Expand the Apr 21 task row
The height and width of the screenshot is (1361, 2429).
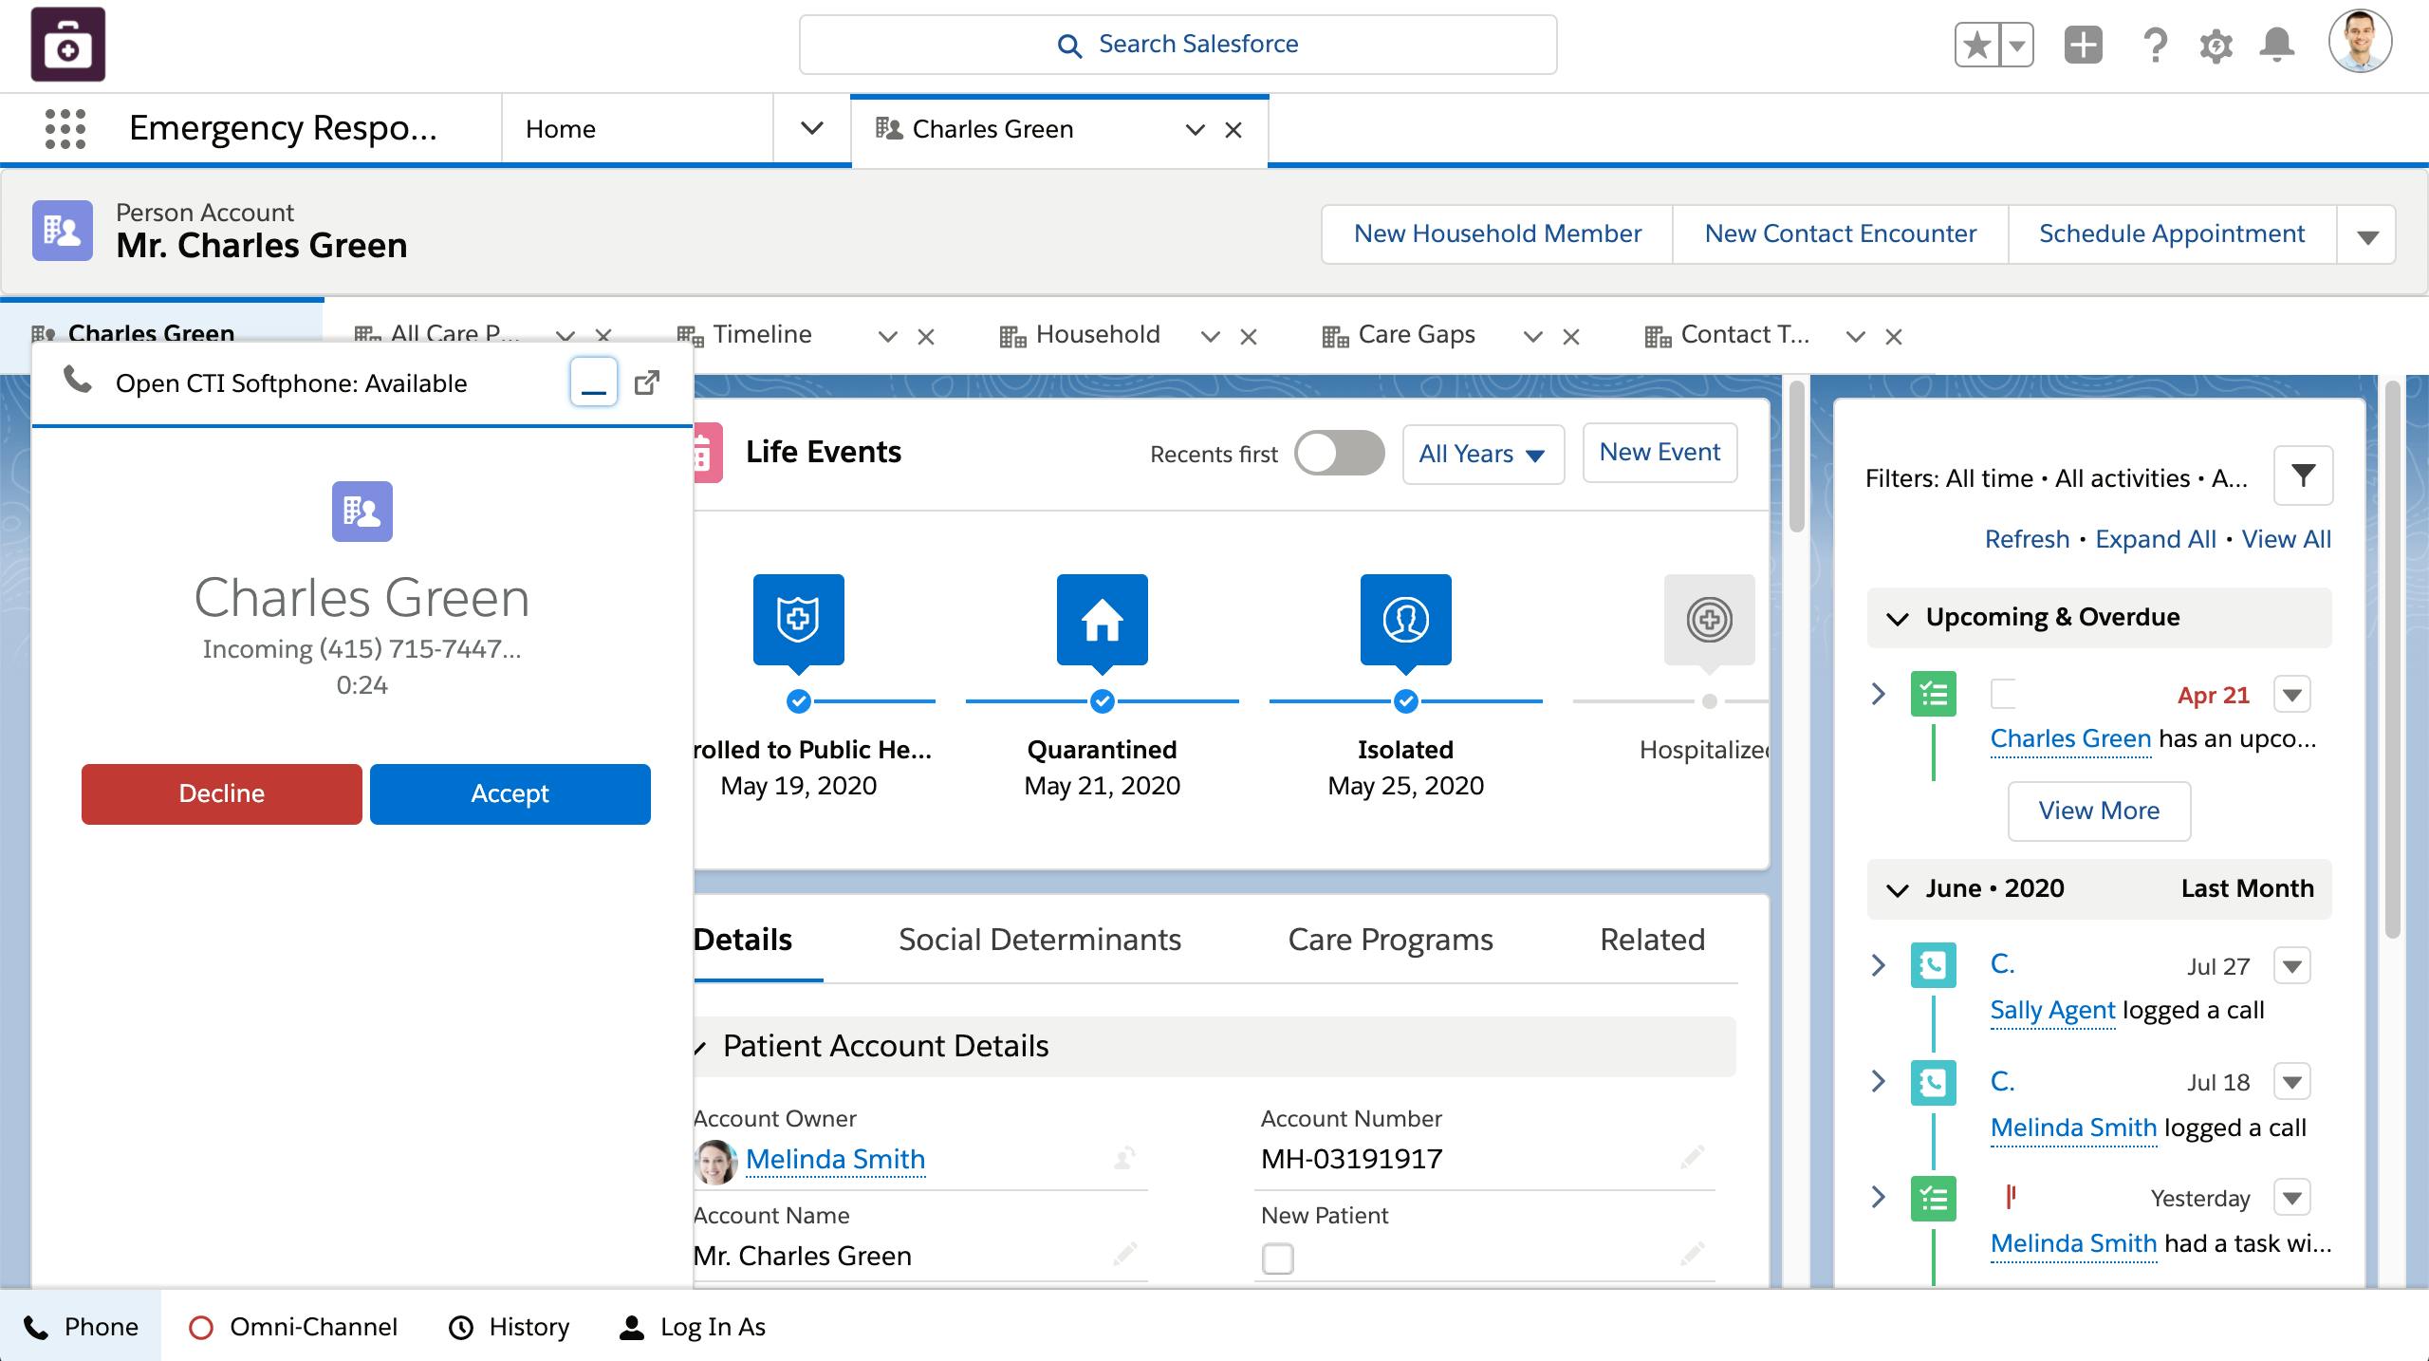tap(1878, 694)
